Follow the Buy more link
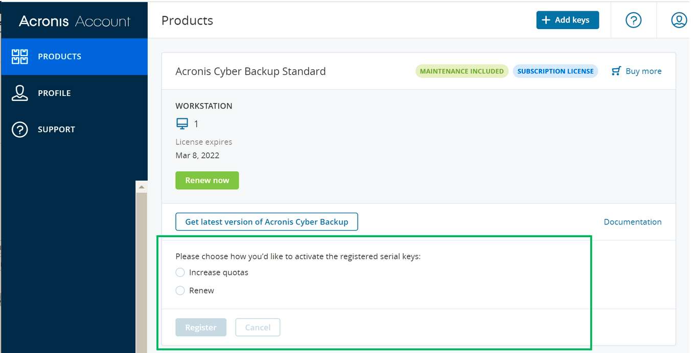The height and width of the screenshot is (353, 693). (x=643, y=71)
